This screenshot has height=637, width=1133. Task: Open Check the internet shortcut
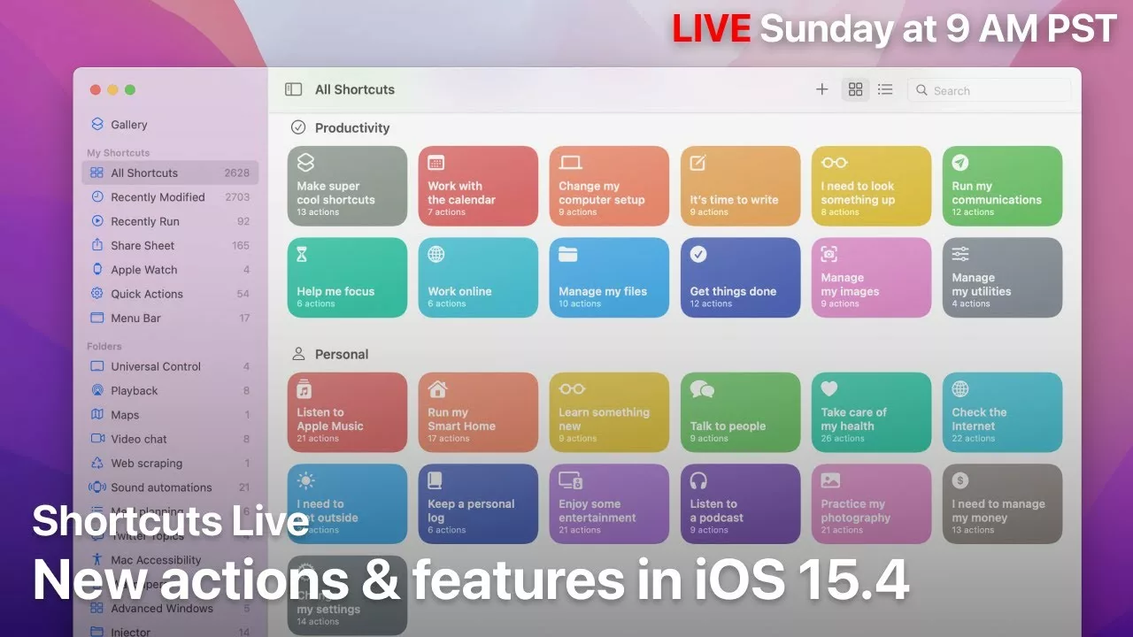point(1003,412)
